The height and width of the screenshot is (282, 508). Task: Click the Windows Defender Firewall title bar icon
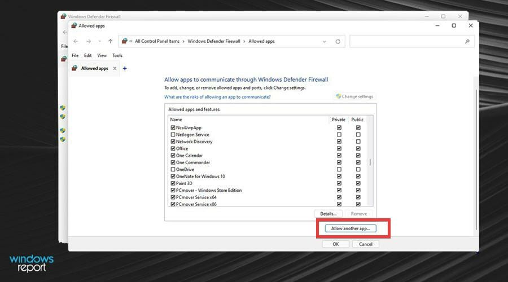click(63, 16)
